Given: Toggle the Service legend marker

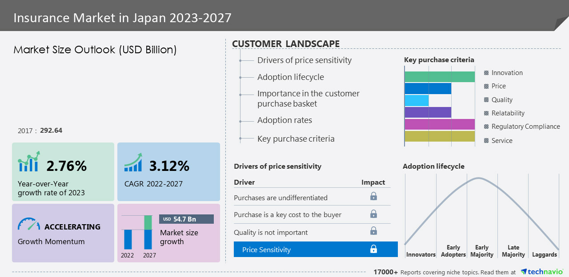Looking at the screenshot, I should (x=486, y=141).
